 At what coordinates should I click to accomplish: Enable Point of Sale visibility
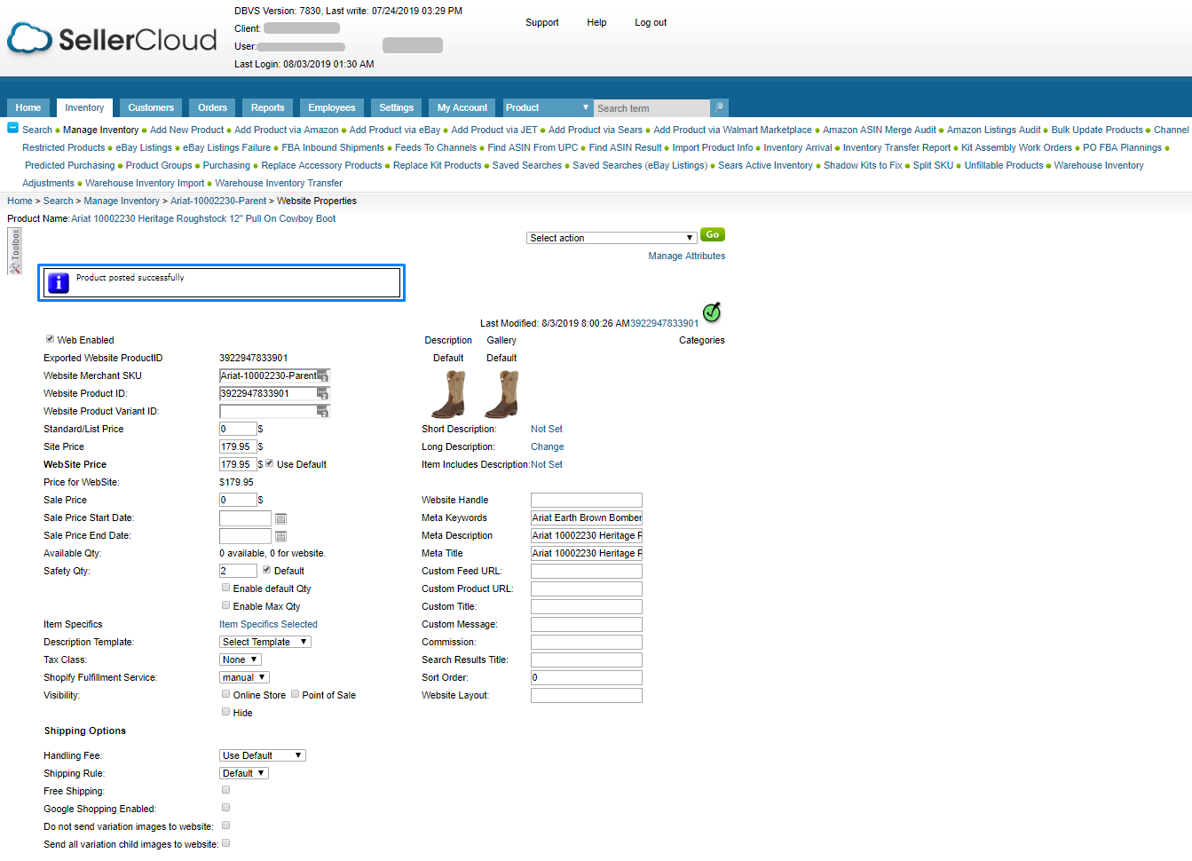(295, 694)
